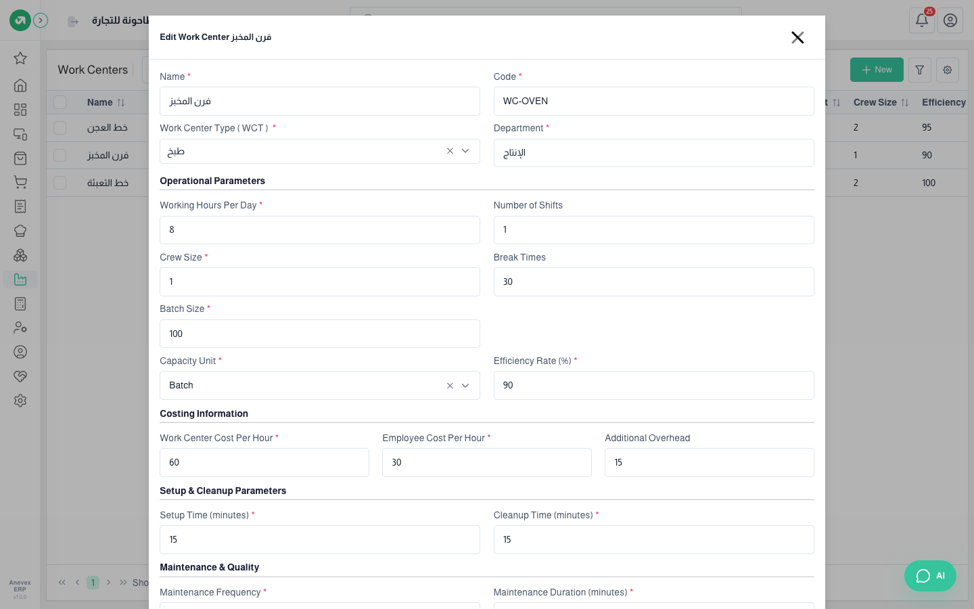The image size is (974, 609).
Task: Go to the next page arrow
Action: (x=108, y=583)
